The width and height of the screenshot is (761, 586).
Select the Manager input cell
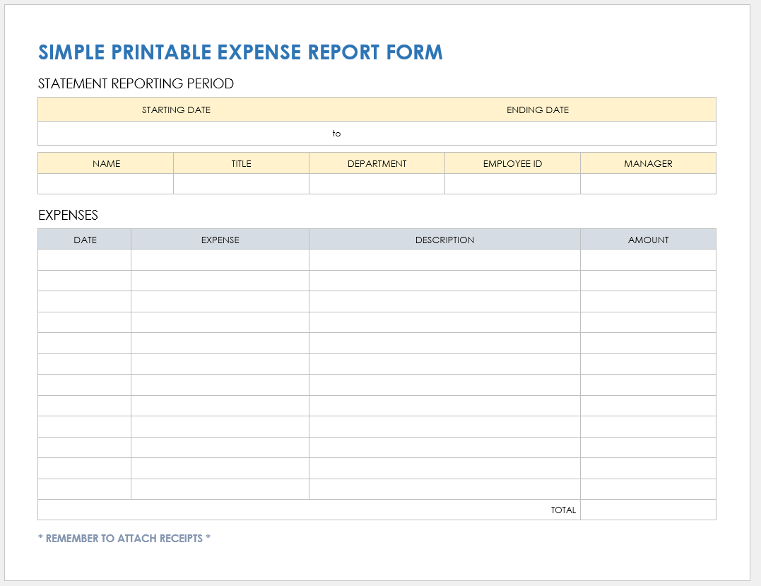pyautogui.click(x=647, y=184)
